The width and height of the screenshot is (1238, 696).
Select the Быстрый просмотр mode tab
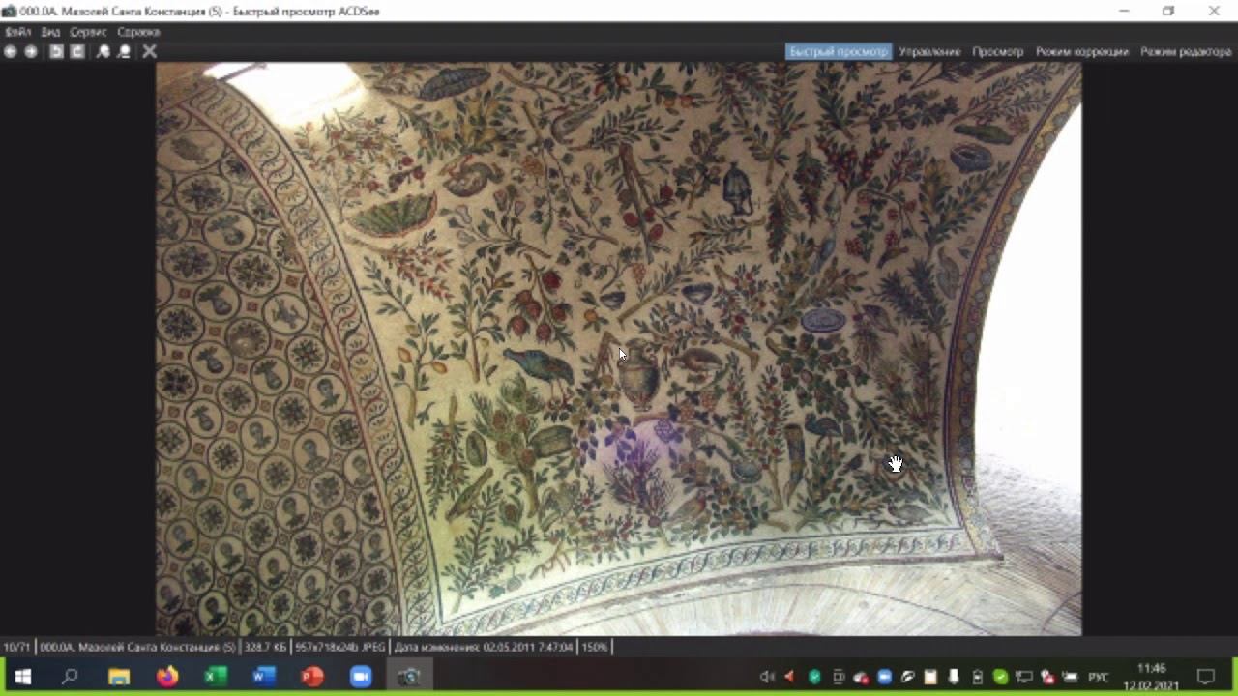(x=839, y=51)
